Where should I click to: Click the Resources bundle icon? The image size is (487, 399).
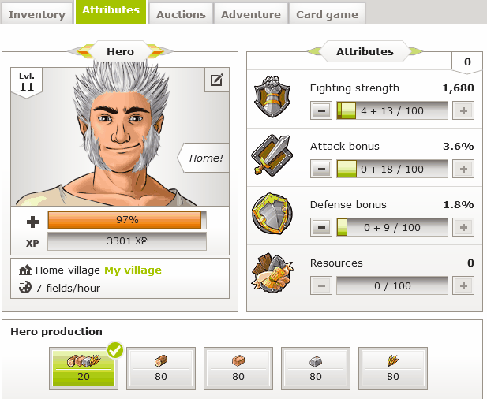[x=272, y=273]
